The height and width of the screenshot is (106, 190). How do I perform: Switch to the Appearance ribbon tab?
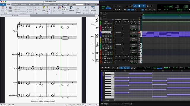[47, 4]
